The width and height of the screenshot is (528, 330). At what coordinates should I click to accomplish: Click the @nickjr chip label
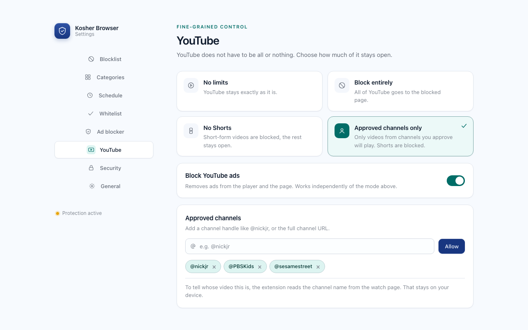click(199, 266)
